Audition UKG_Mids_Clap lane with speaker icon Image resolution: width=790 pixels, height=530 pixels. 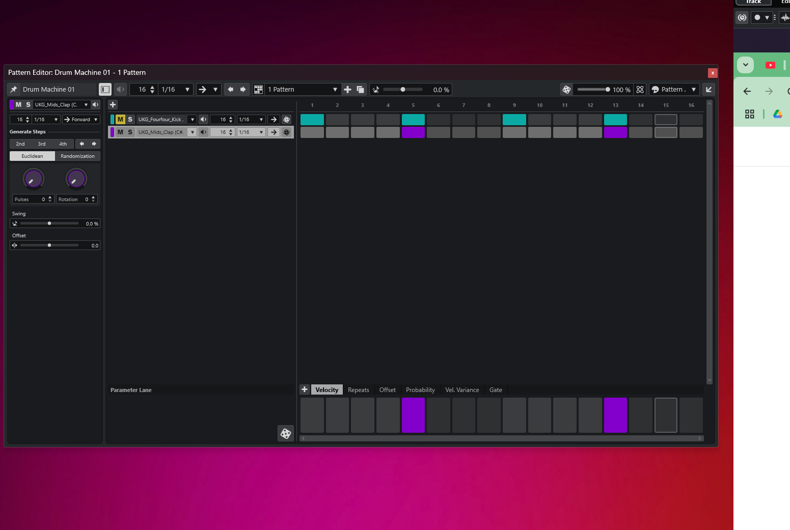(x=204, y=132)
